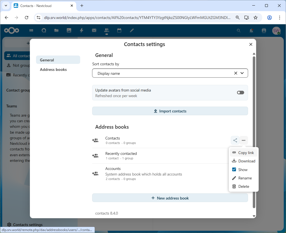Click the icon beside Recently contacted address book
The height and width of the screenshot is (233, 286).
click(x=95, y=156)
